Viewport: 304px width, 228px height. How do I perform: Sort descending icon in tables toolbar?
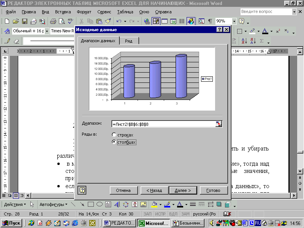click(253, 41)
